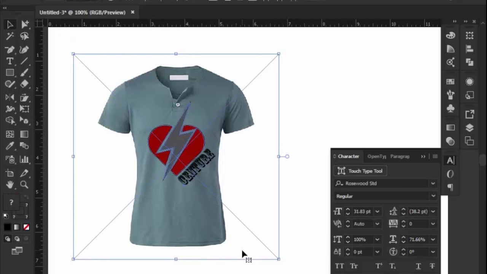Select the Paintbrush tool

coord(24,73)
